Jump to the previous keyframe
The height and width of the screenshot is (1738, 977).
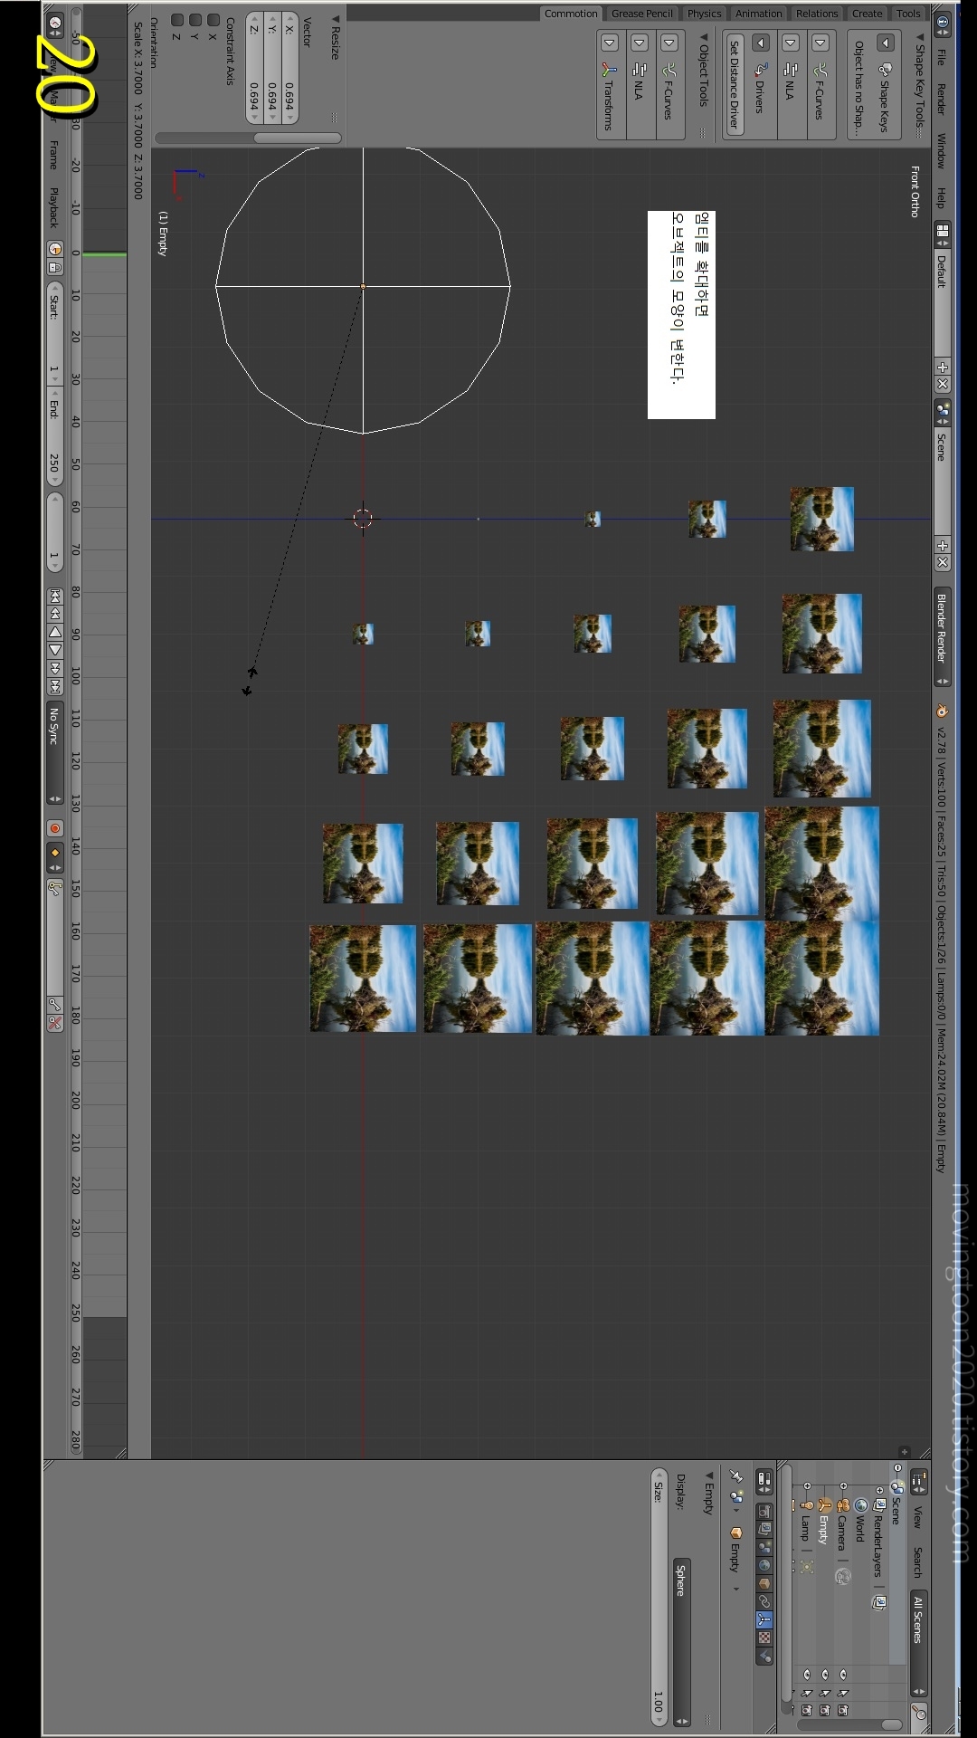point(55,614)
